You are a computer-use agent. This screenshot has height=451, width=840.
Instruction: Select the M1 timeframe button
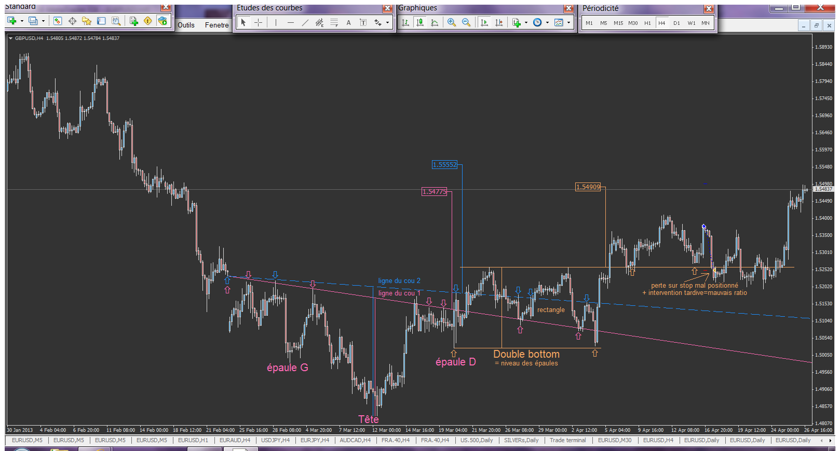pyautogui.click(x=589, y=23)
